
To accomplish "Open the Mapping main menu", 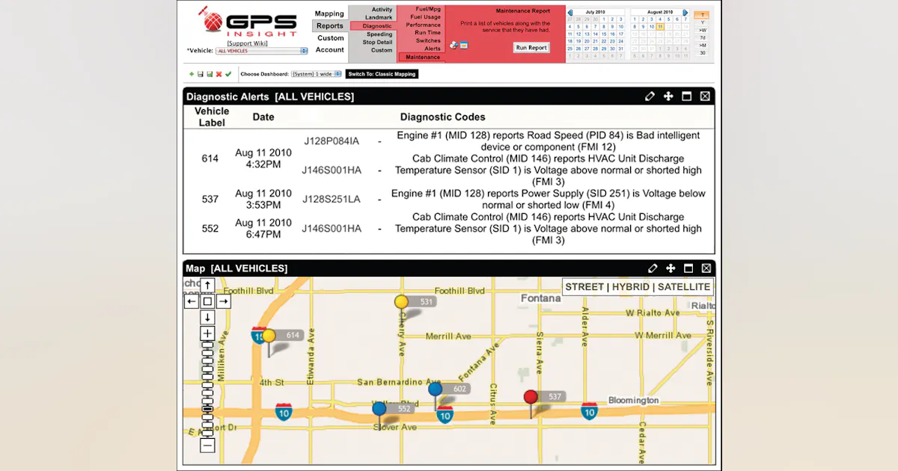I will click(x=329, y=13).
